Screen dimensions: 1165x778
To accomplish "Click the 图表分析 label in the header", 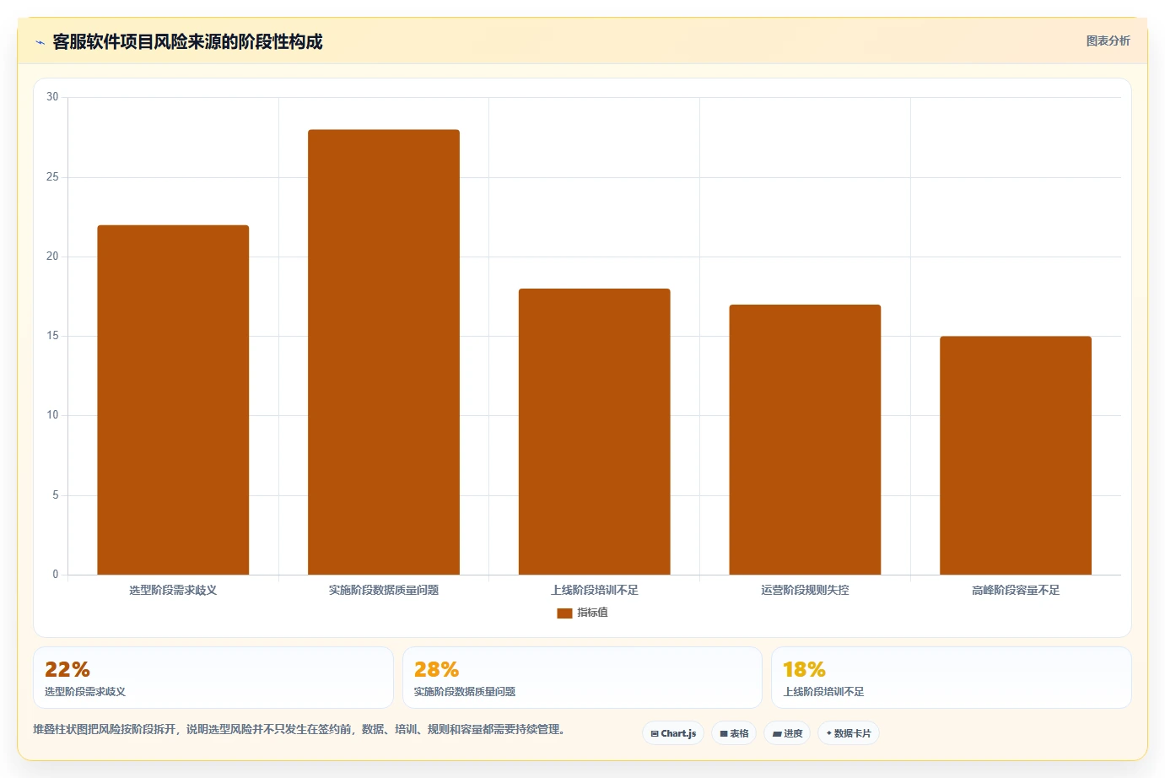I will click(1108, 41).
